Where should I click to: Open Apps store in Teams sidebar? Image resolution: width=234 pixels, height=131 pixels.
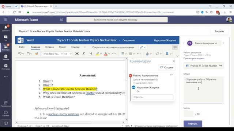click(x=6, y=104)
